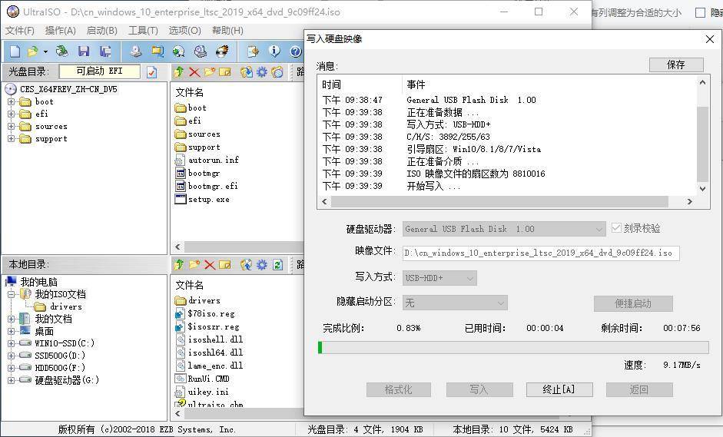Click the green write progress bar

(x=513, y=348)
